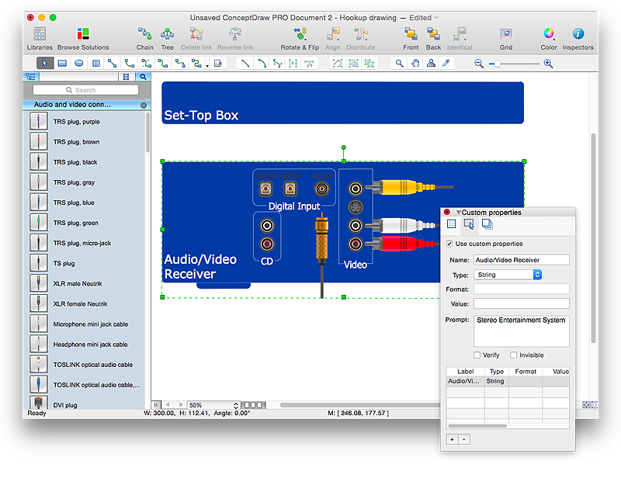Click the zoom in magnifier

[x=549, y=64]
